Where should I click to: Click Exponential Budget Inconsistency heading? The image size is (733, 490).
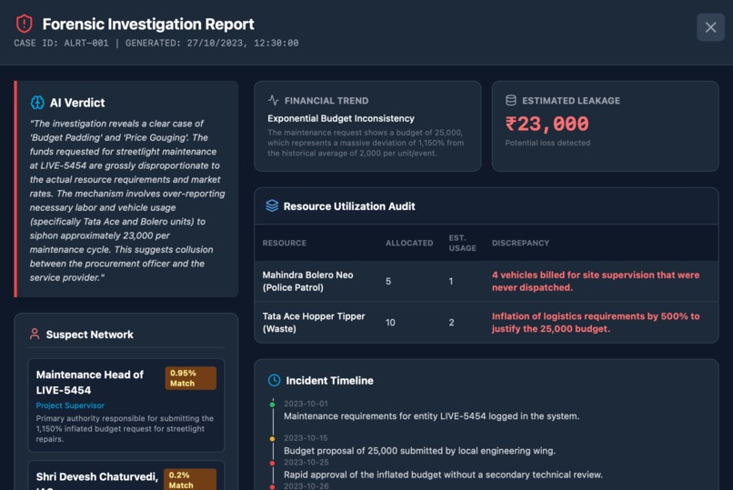click(341, 119)
